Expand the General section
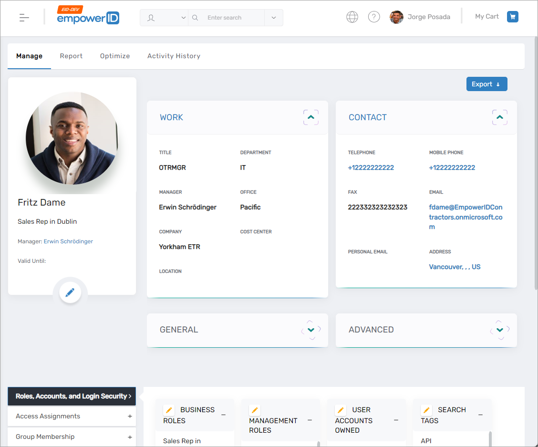 coord(310,330)
